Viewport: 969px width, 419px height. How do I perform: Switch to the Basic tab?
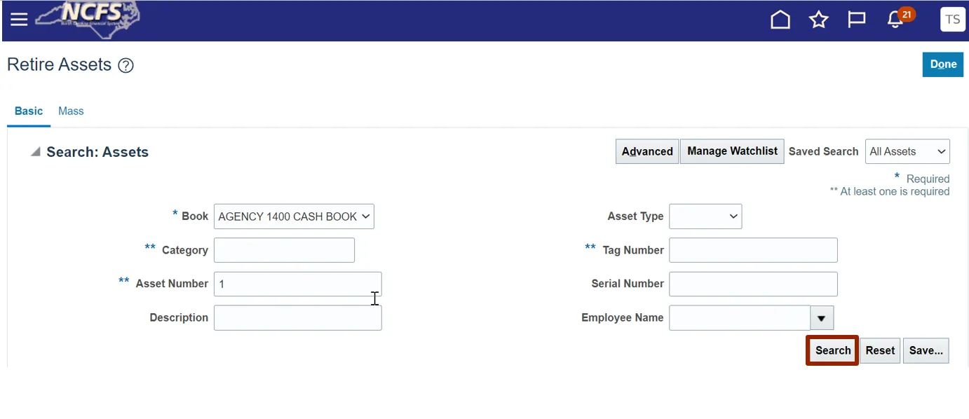29,111
